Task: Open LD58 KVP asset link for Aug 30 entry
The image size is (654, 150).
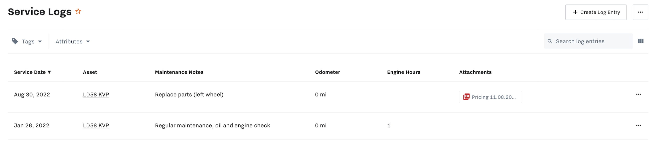Action: [x=96, y=94]
